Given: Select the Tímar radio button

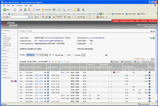Looking at the screenshot, I should pos(65,55).
